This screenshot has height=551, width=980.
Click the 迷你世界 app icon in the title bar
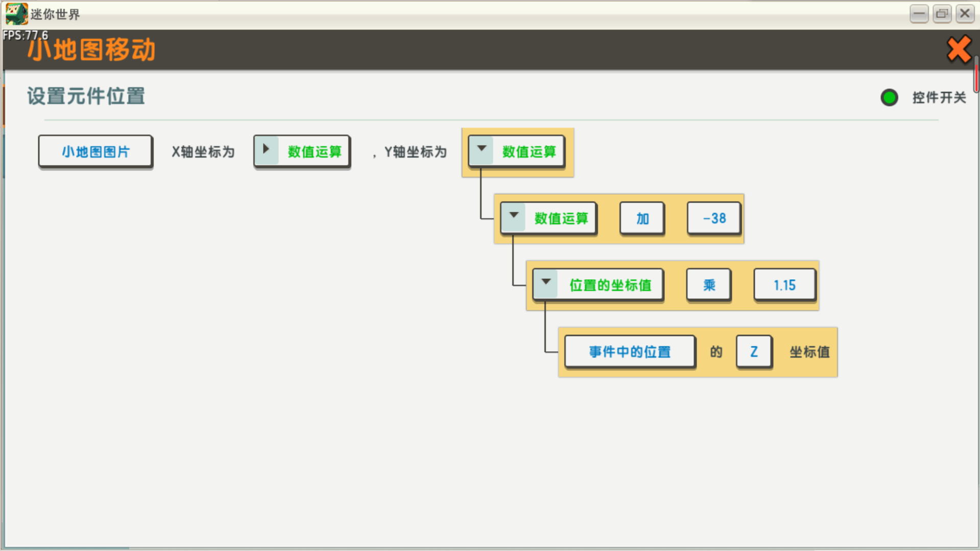[16, 14]
